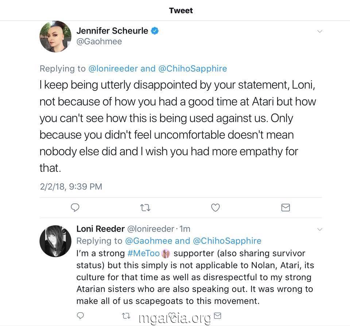350x326 pixels.
Task: Open the #MeToo hashtag link
Action: click(x=144, y=253)
